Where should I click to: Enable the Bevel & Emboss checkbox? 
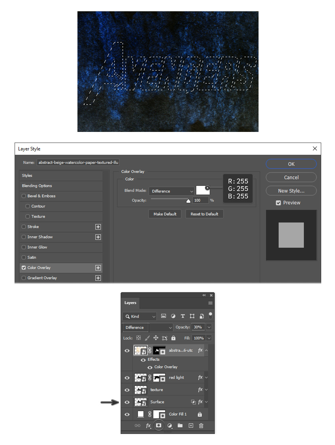coord(24,196)
